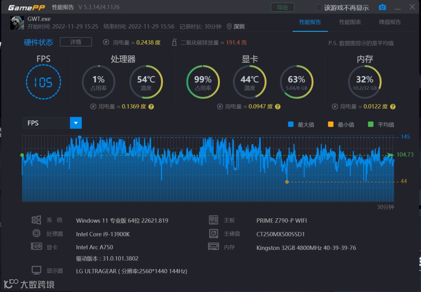Click the Kingston 32GB 4800MHz memory text
421x292 pixels.
pos(306,248)
